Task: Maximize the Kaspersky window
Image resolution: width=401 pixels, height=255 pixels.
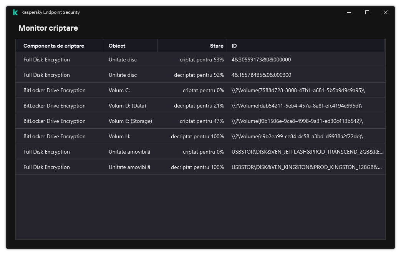Action: pos(367,12)
